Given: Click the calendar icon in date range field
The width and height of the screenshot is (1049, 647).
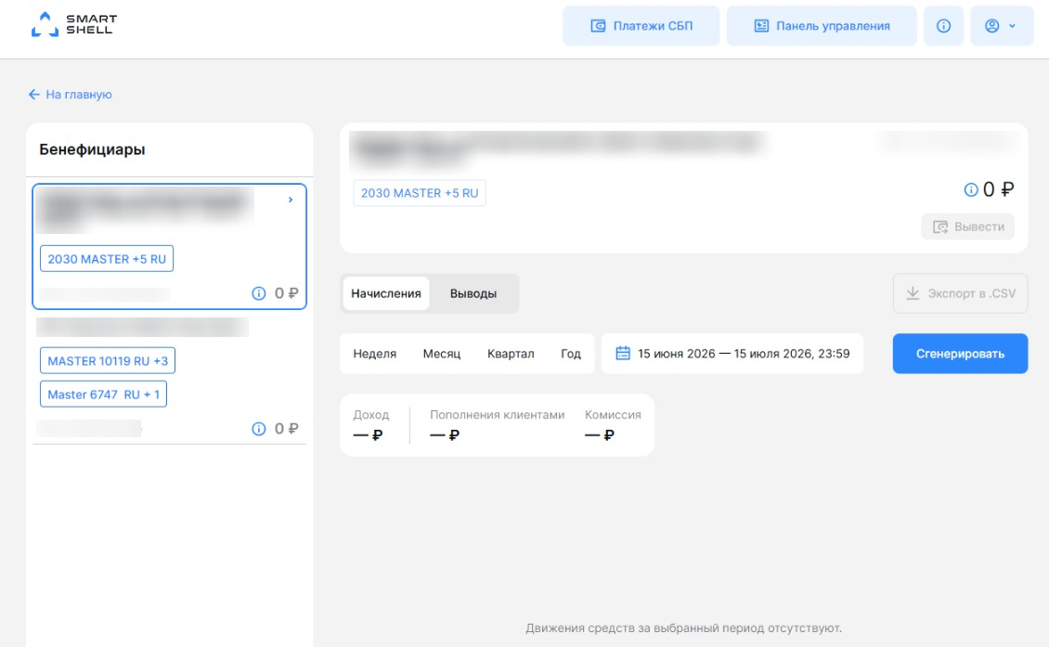Looking at the screenshot, I should click(x=623, y=354).
